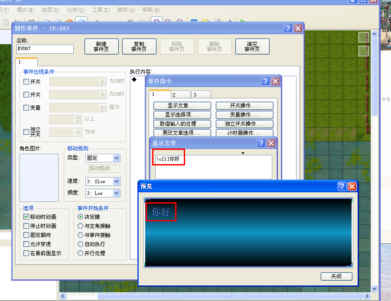
Task: Open the 游戏(G) menu
Action: (126, 10)
